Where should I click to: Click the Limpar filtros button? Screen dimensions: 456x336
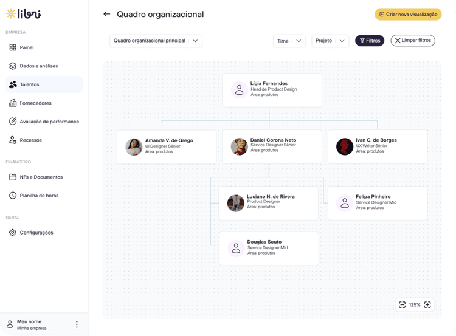[x=413, y=41]
